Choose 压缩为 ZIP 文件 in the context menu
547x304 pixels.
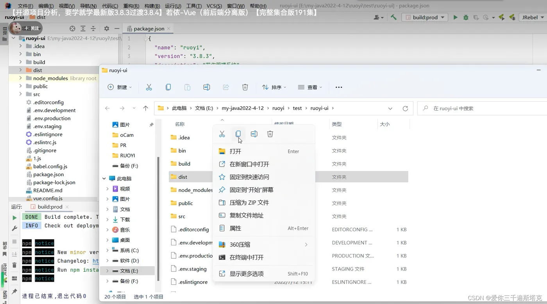264,203
